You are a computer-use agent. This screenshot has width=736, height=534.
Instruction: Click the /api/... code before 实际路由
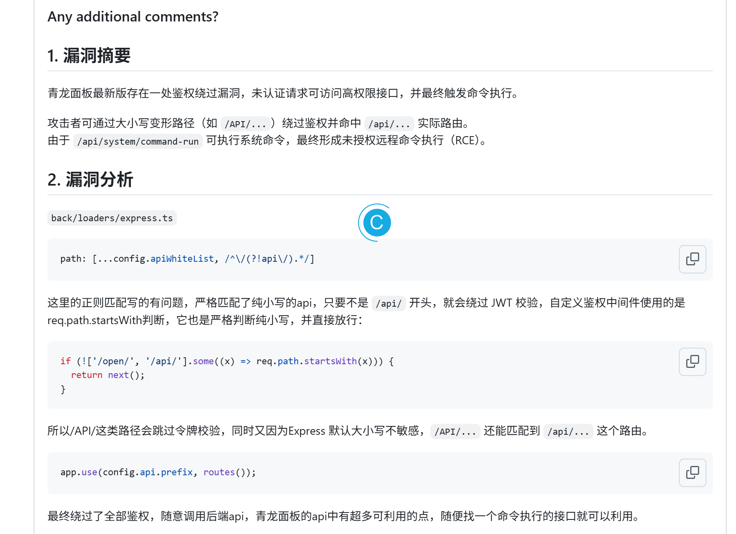389,124
